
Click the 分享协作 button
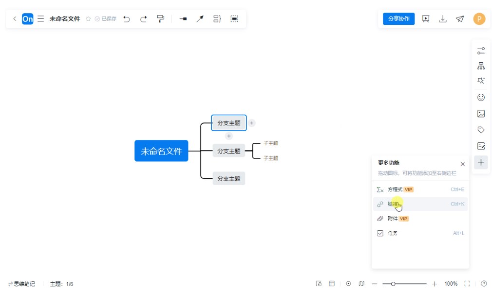pyautogui.click(x=398, y=19)
